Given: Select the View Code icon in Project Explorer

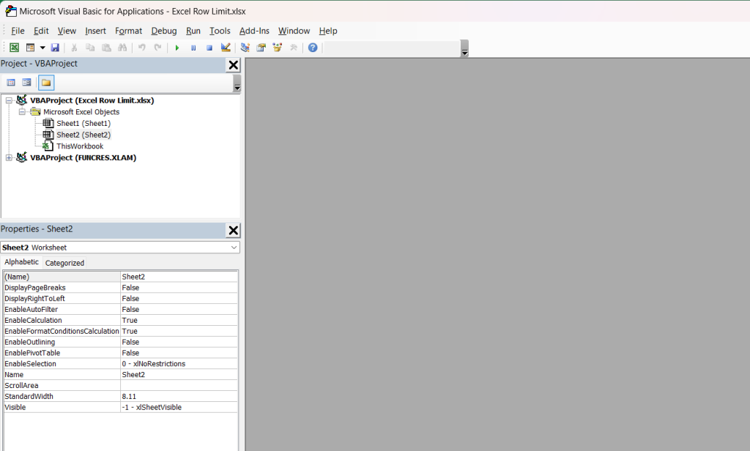Looking at the screenshot, I should (10, 81).
